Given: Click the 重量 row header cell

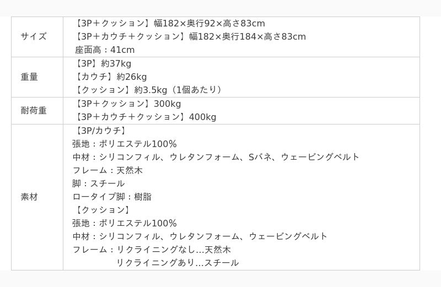Looking at the screenshot, I should (30, 77).
